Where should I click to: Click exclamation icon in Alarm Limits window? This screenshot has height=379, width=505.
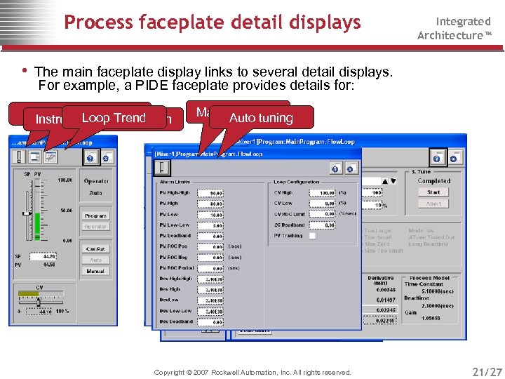(x=162, y=168)
